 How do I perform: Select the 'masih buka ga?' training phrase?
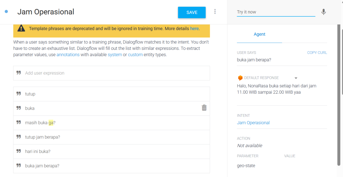pyautogui.click(x=40, y=123)
